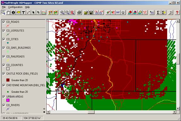The width and height of the screenshot is (181, 121).
Task: Click the printer icon
Action: [80, 13]
